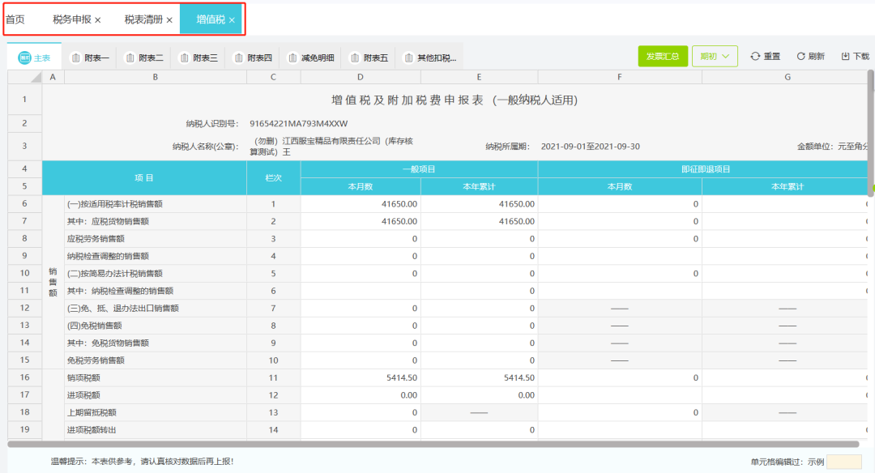The width and height of the screenshot is (875, 473).
Task: Switch to the 附表一 sheet tab
Action: [x=90, y=58]
